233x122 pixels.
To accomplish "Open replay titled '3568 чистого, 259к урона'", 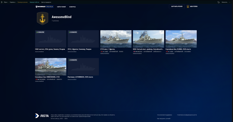I will pos(50,49).
